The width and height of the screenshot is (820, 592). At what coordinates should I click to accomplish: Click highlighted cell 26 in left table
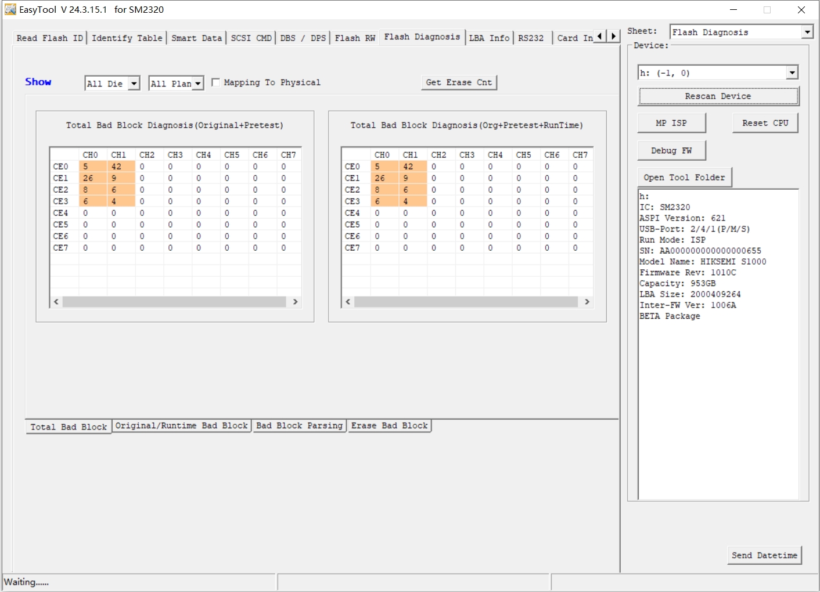[93, 178]
